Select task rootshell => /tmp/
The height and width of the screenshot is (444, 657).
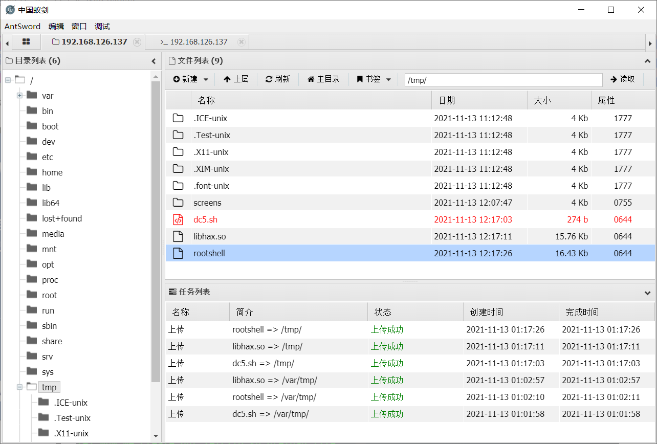click(410, 330)
